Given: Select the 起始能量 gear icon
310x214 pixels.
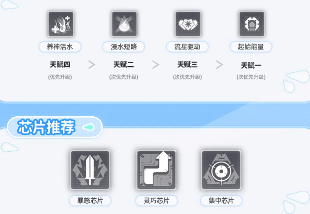Looking at the screenshot, I should [x=252, y=24].
